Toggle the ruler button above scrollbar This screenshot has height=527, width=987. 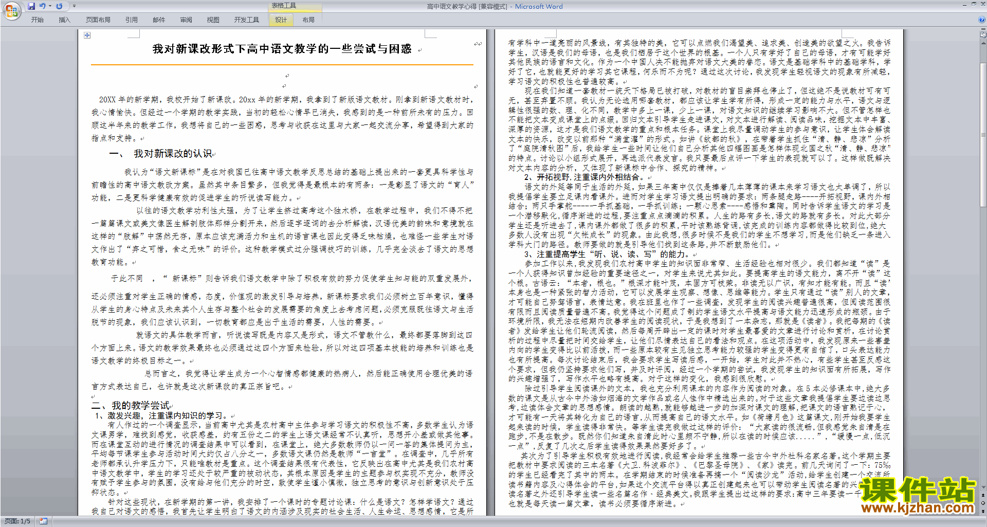point(983,35)
